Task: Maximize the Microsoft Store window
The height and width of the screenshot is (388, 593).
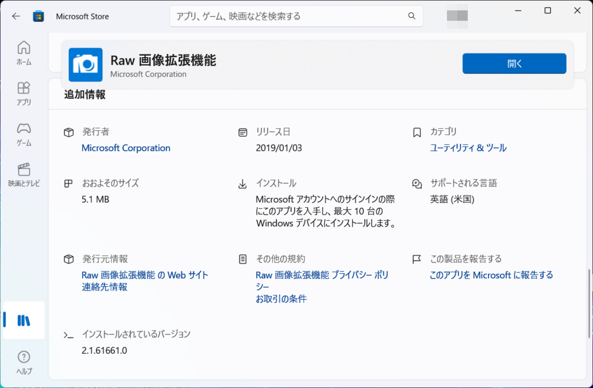Action: [547, 11]
